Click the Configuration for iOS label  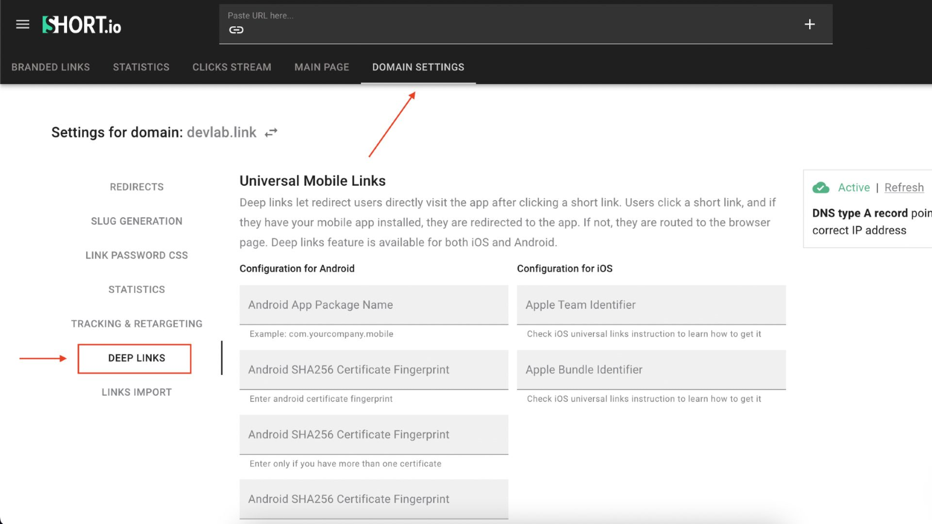click(565, 268)
